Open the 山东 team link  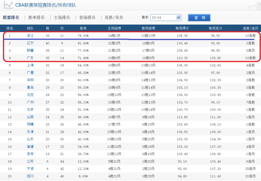coord(30,139)
